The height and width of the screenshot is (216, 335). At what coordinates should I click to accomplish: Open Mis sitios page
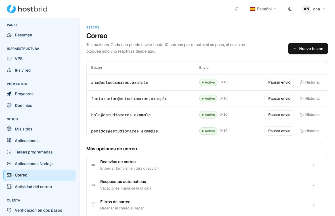[40, 129]
